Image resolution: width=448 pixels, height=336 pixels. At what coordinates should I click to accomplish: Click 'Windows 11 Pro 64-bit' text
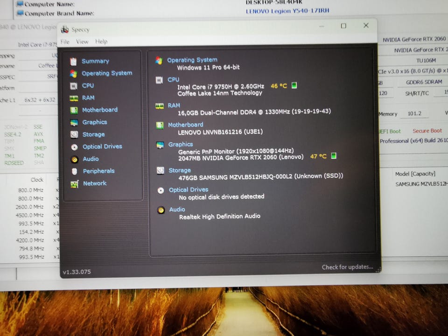(208, 67)
